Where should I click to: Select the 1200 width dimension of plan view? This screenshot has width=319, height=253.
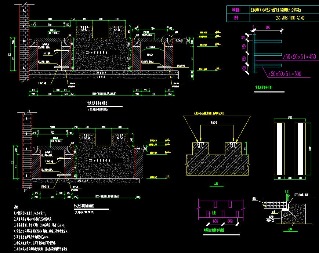pos(290,118)
